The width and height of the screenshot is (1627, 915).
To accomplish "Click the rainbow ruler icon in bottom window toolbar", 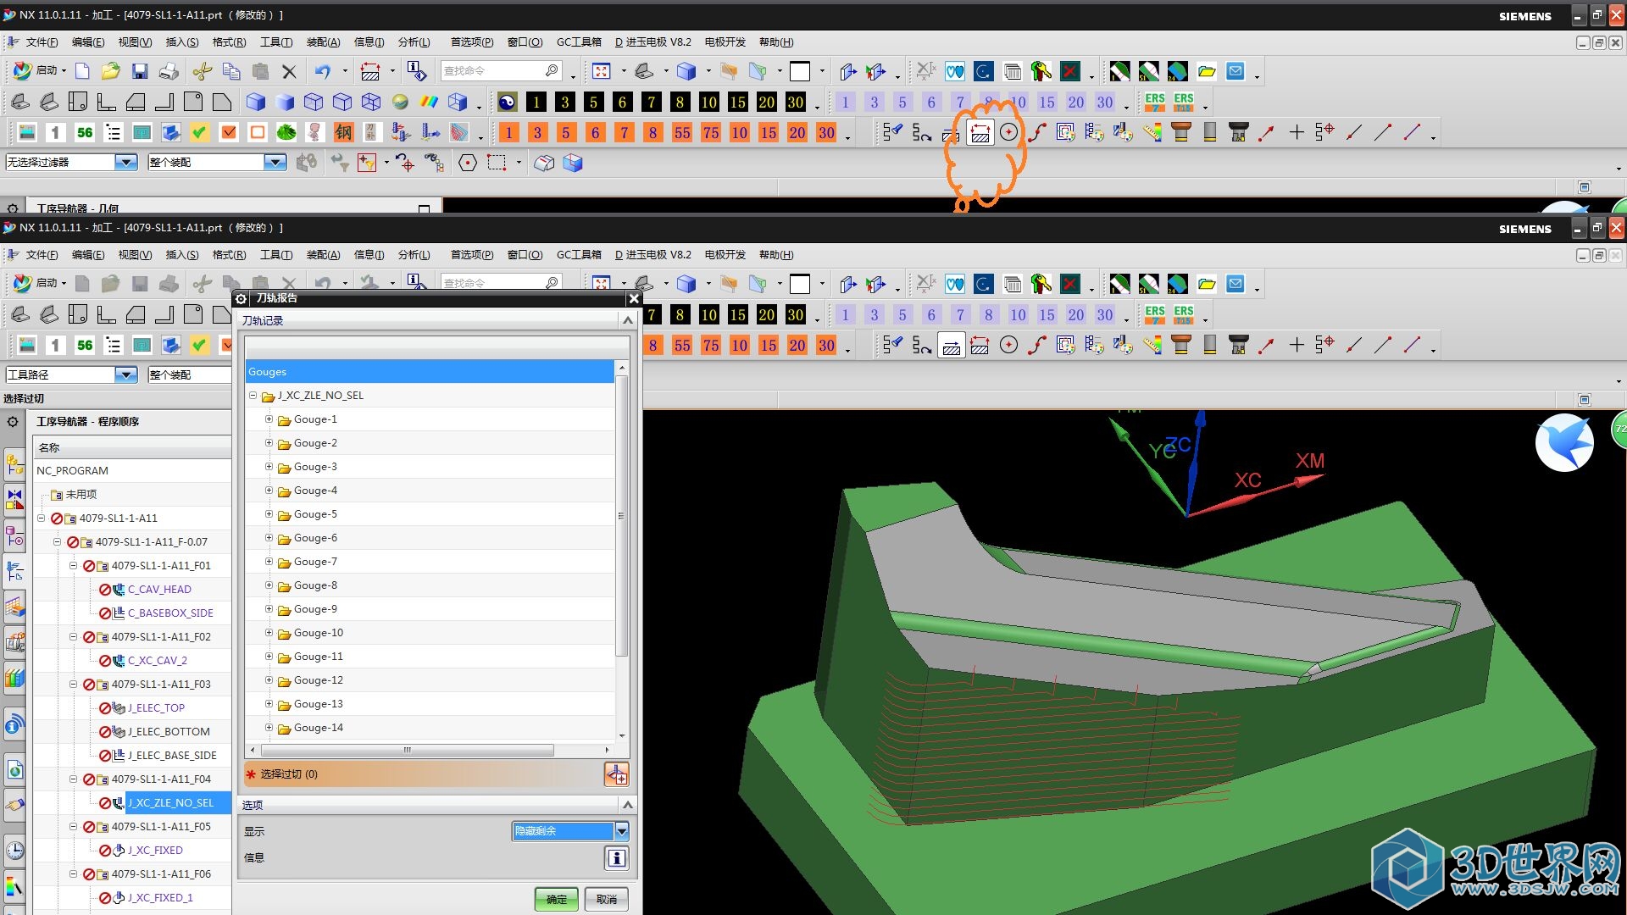I will point(1152,345).
